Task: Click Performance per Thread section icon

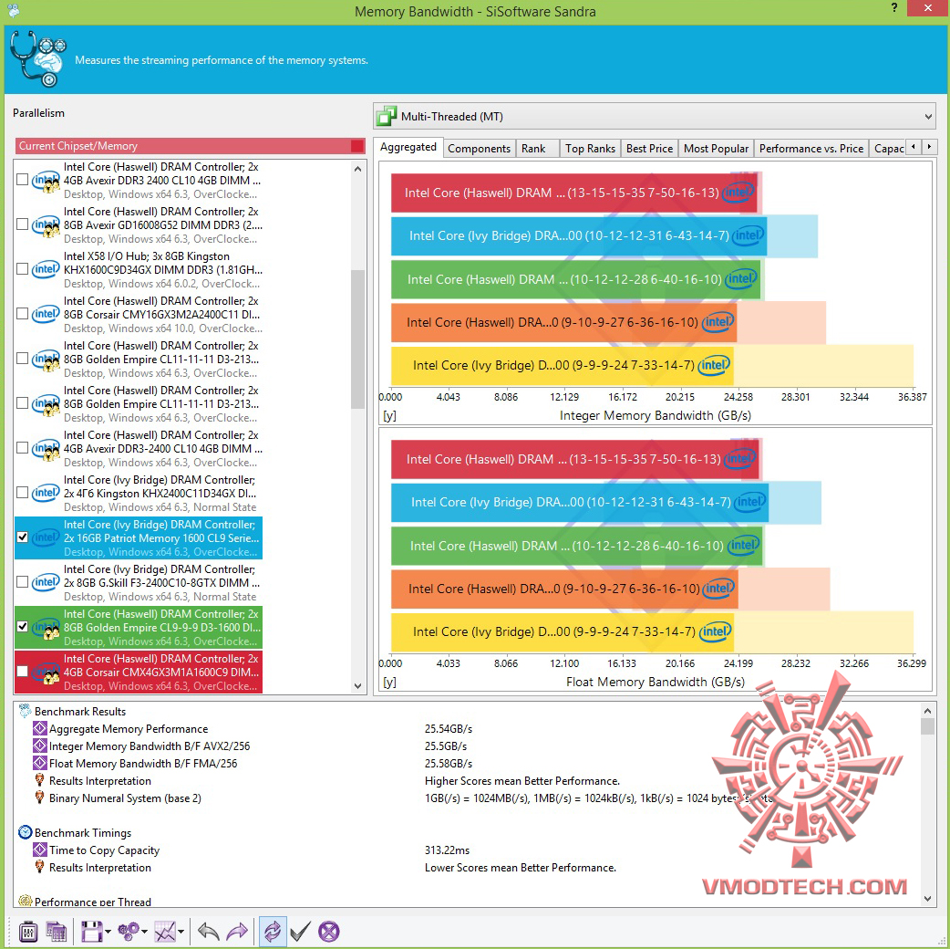Action: click(x=25, y=901)
